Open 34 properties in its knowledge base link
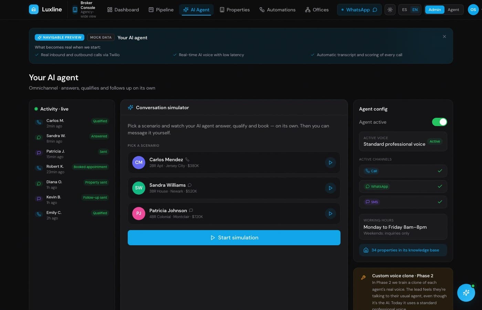Image resolution: width=482 pixels, height=310 pixels. click(x=403, y=250)
